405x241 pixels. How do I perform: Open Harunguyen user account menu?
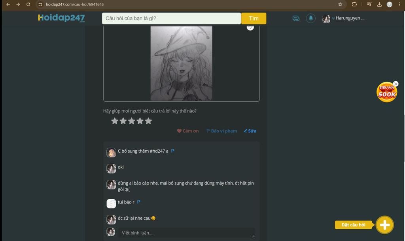(350, 18)
